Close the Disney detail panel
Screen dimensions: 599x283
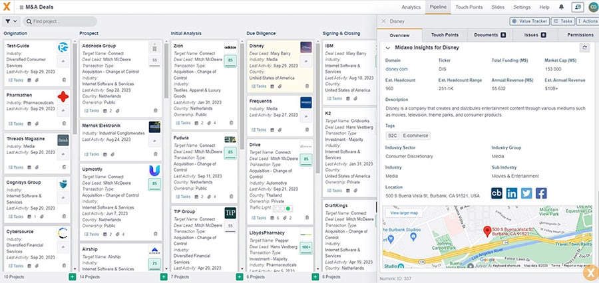point(383,21)
